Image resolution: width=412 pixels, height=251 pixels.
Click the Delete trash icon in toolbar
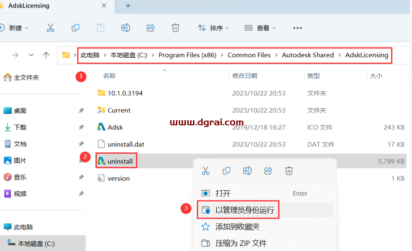(x=176, y=28)
